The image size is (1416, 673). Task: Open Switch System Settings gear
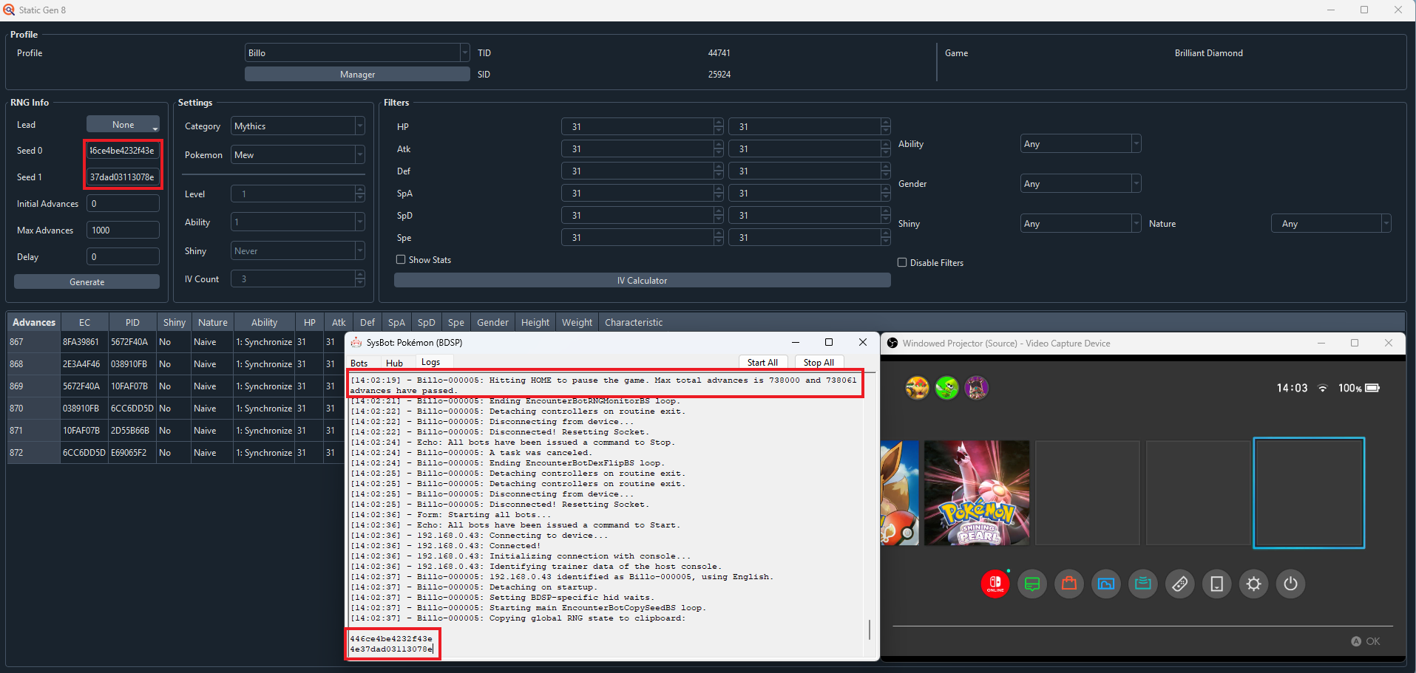click(1254, 584)
